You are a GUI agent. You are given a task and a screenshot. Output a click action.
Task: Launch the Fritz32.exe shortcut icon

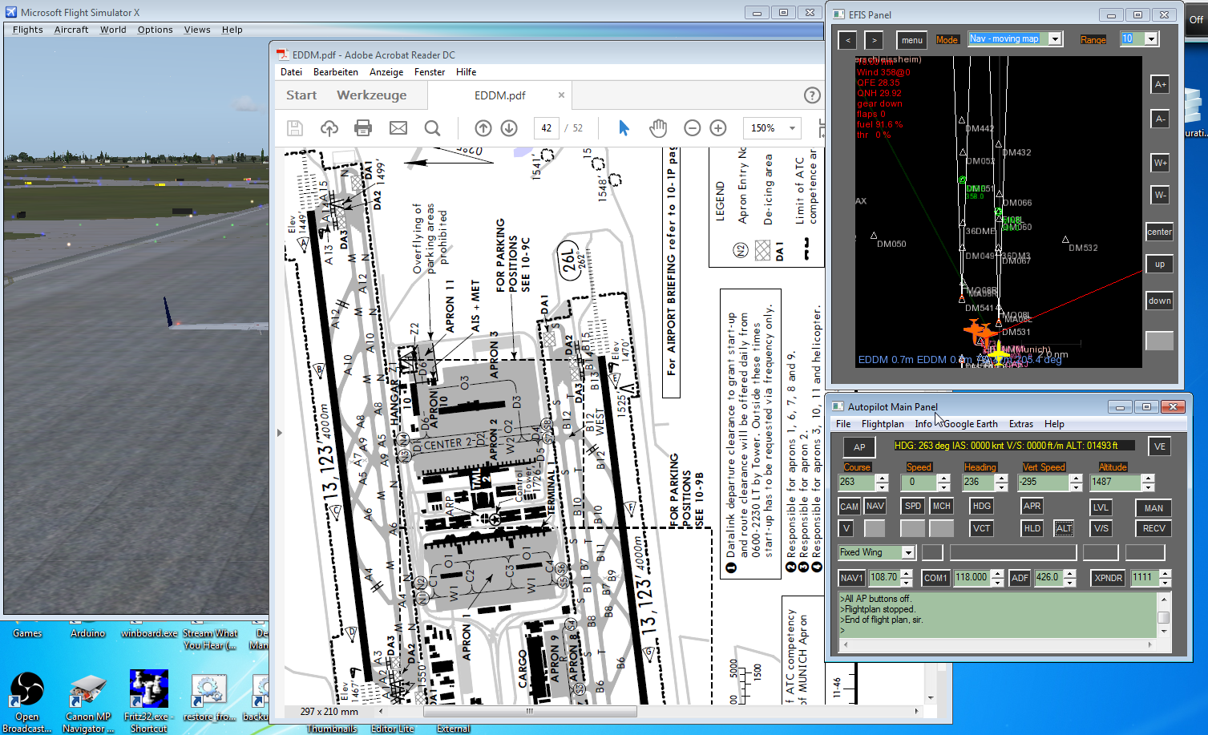[x=149, y=701]
